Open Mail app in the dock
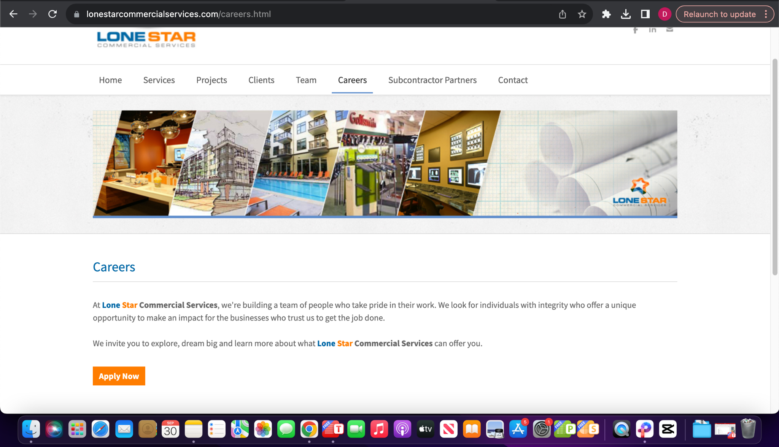 pyautogui.click(x=124, y=429)
